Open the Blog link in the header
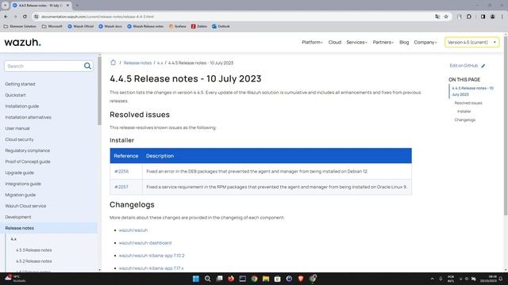 [404, 42]
